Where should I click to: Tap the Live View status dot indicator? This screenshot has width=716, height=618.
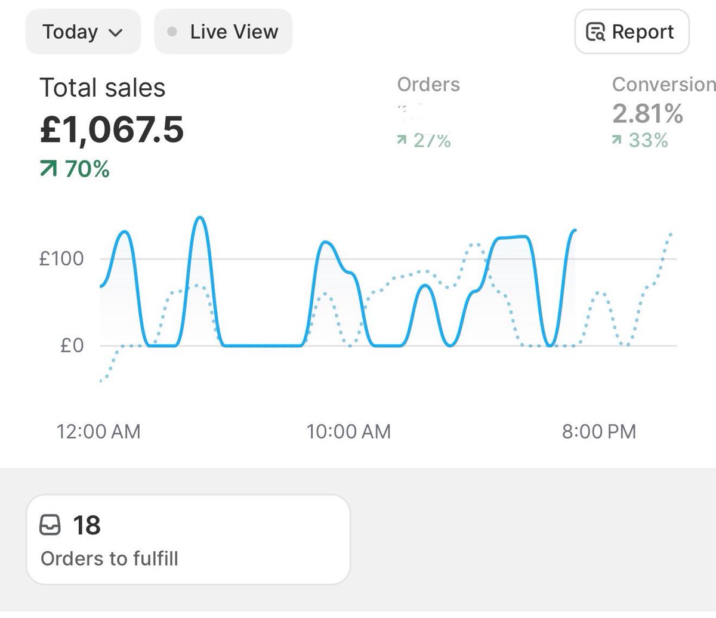[x=172, y=32]
